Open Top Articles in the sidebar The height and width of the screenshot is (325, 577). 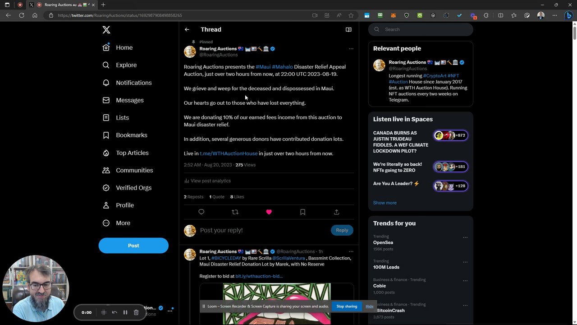pyautogui.click(x=125, y=153)
